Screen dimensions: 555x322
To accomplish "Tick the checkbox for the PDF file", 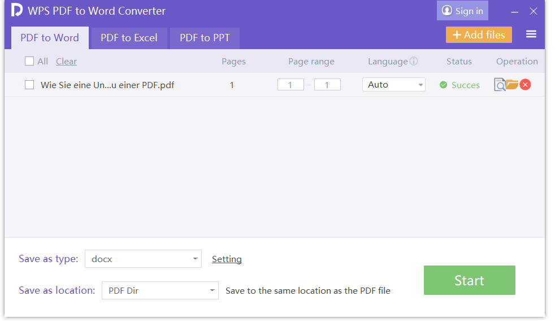I will [x=29, y=85].
